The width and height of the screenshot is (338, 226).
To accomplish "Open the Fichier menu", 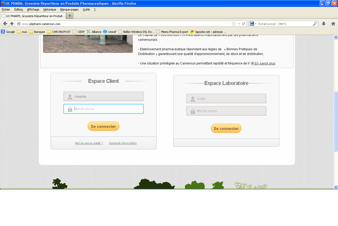I will (x=6, y=9).
